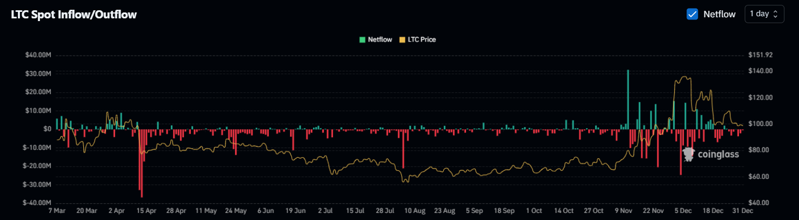The height and width of the screenshot is (220, 799).
Task: Click the $151.92 top price axis label
Action: coord(761,55)
